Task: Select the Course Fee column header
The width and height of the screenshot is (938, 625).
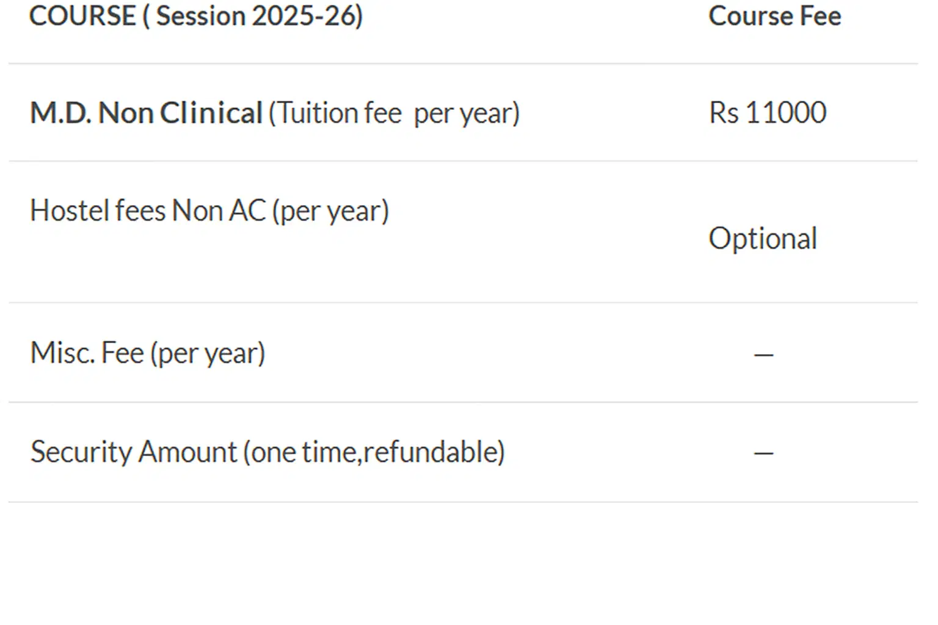Action: (x=774, y=16)
